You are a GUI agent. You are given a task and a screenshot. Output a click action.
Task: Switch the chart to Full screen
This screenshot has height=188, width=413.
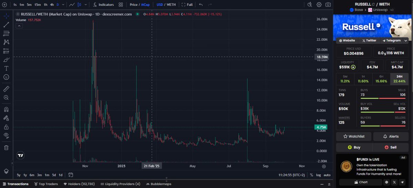coord(187,5)
